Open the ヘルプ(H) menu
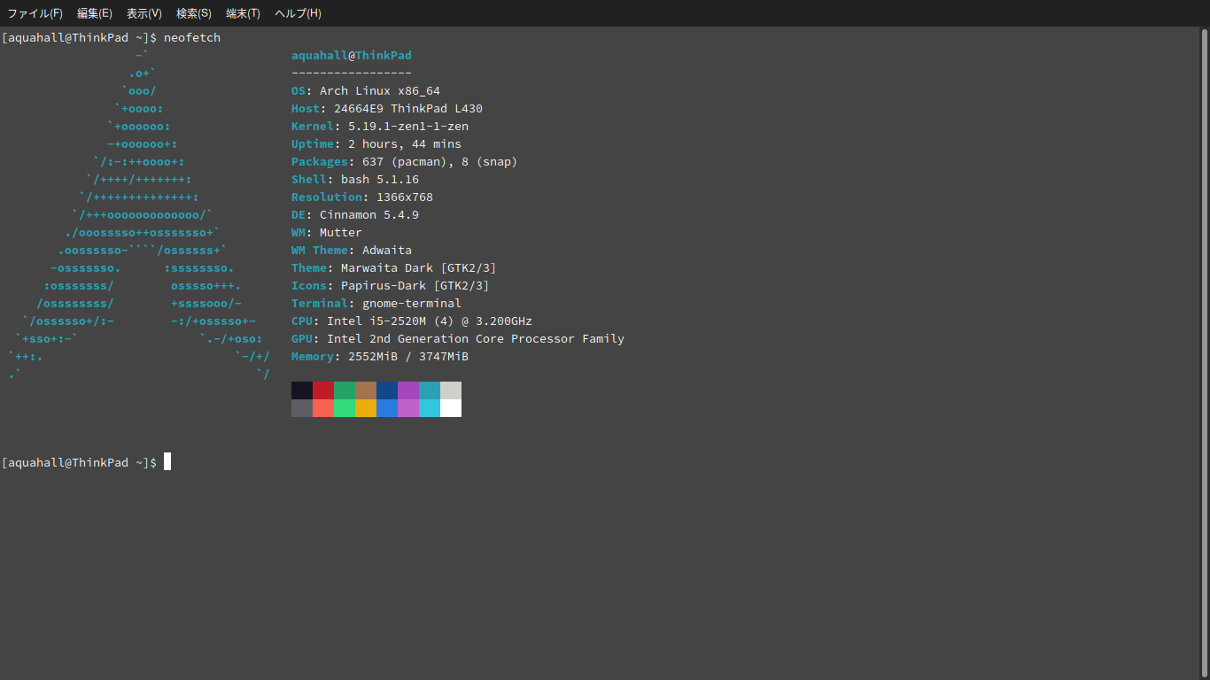 (298, 13)
